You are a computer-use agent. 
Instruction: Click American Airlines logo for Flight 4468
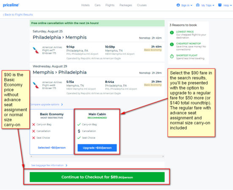36,85
